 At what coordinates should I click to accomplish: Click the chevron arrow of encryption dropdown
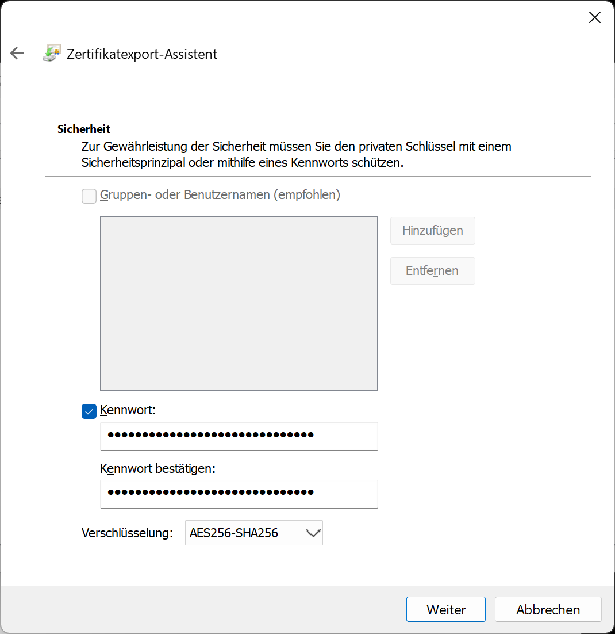click(313, 533)
